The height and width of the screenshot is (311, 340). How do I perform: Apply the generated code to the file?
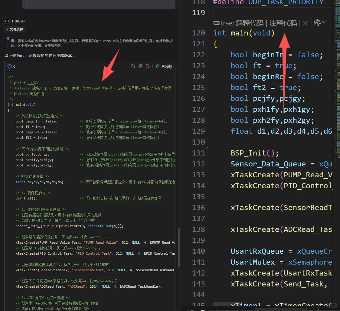click(x=164, y=66)
